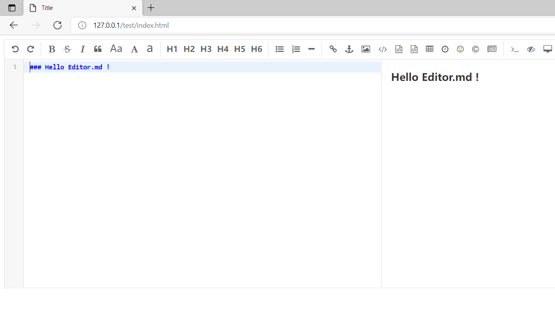The height and width of the screenshot is (316, 555).
Task: Insert heading level H4
Action: (223, 49)
